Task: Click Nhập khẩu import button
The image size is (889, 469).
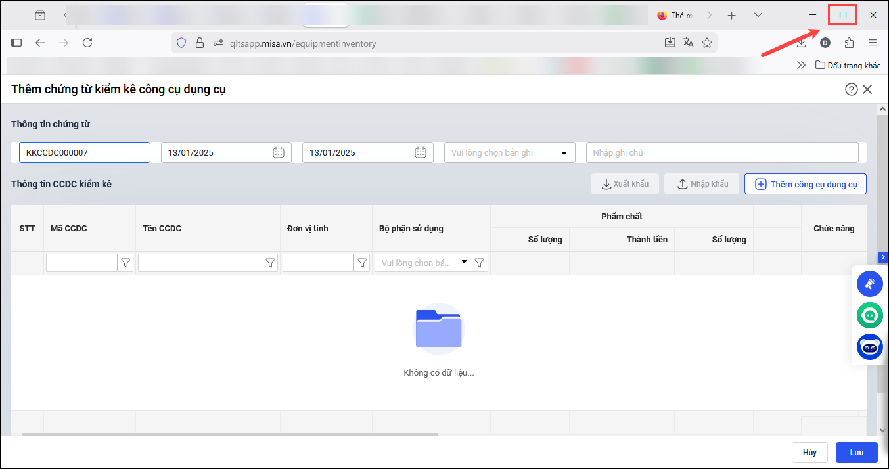Action: (702, 184)
